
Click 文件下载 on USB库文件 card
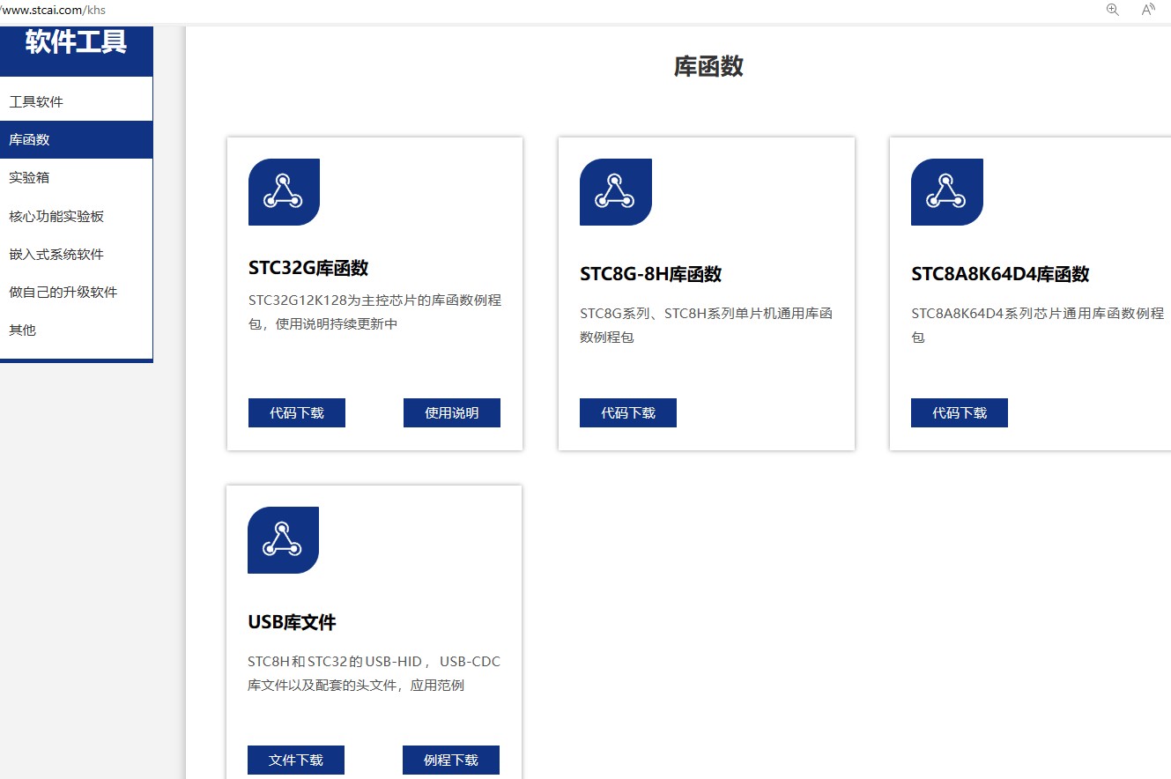pyautogui.click(x=296, y=760)
